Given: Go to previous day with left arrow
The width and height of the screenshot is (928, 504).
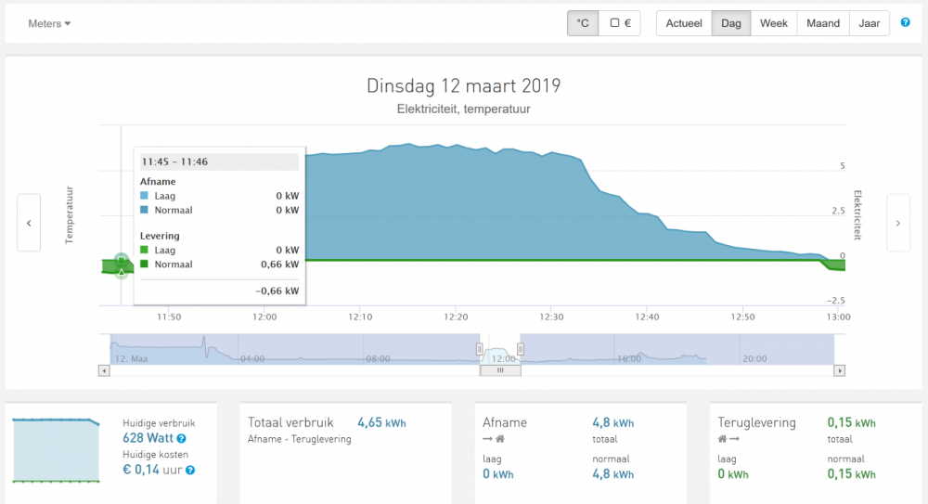Looking at the screenshot, I should [29, 223].
